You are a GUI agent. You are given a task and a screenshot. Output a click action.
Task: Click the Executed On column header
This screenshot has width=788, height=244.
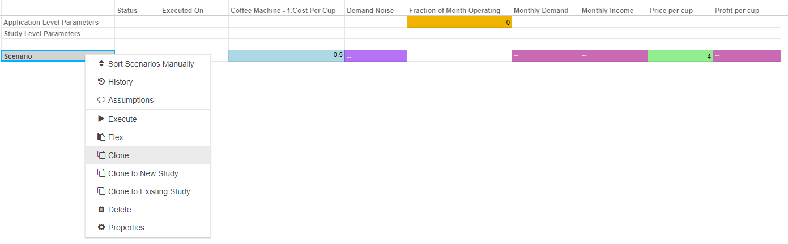(183, 11)
